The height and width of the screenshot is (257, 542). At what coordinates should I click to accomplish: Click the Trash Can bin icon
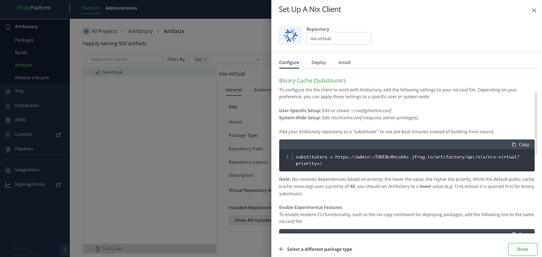97,249
